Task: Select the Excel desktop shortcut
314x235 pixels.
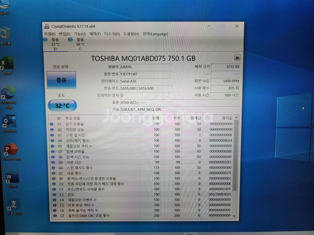Action: tap(7, 66)
